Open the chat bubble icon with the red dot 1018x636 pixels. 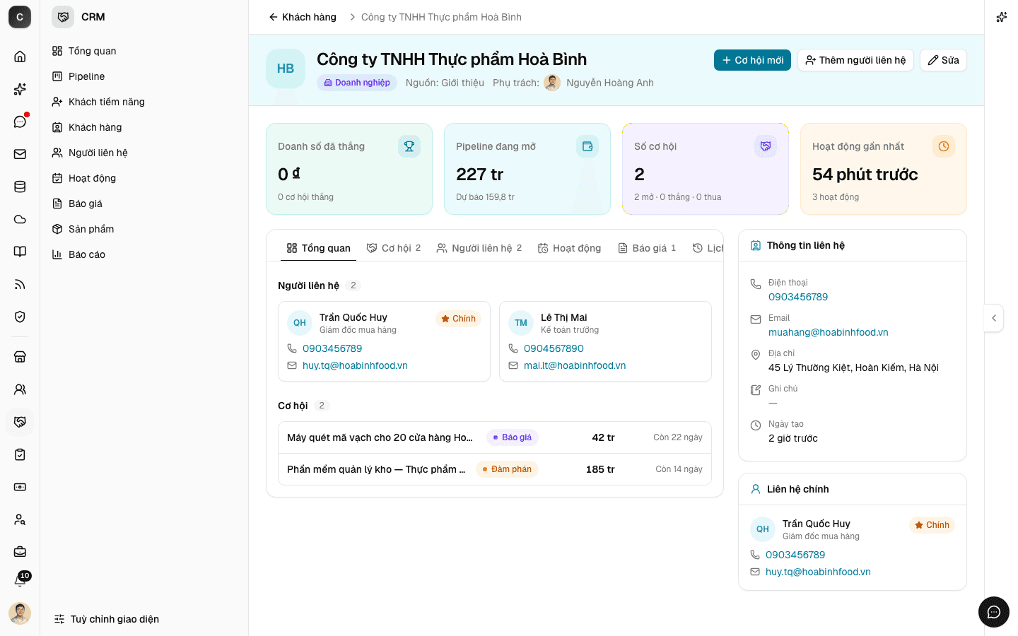coord(20,122)
